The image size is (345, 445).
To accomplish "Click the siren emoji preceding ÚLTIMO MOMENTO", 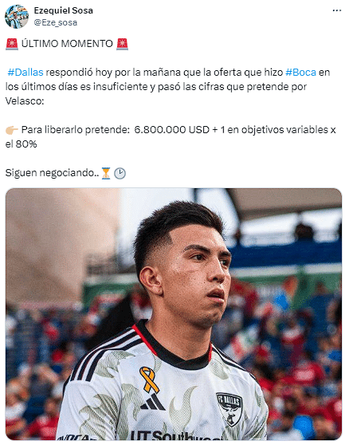I will 12,44.
